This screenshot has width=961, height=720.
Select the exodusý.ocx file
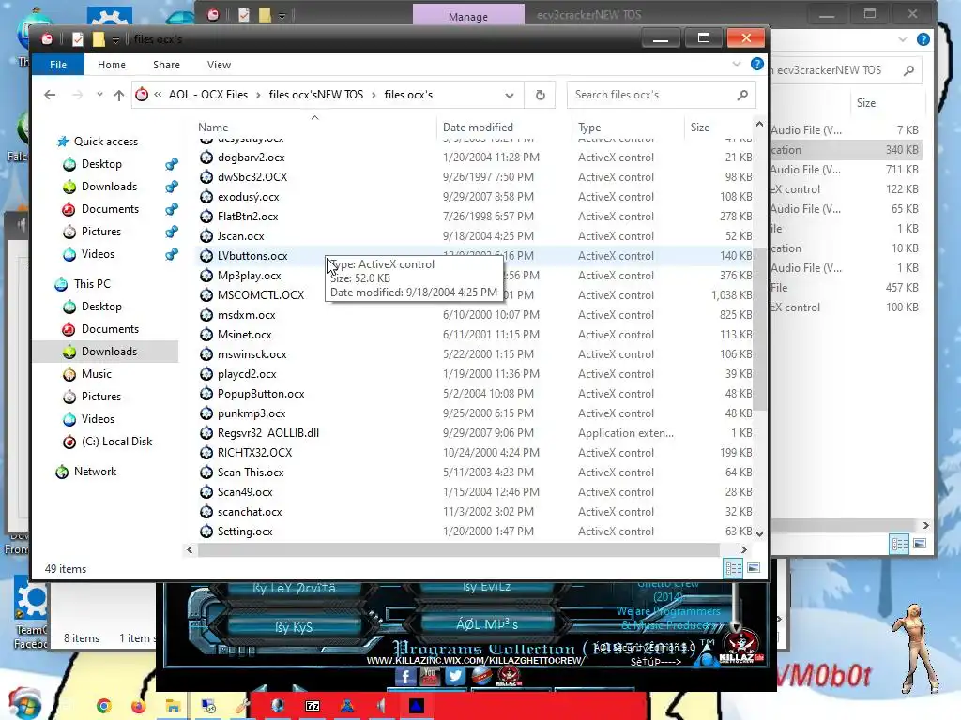pyautogui.click(x=248, y=197)
